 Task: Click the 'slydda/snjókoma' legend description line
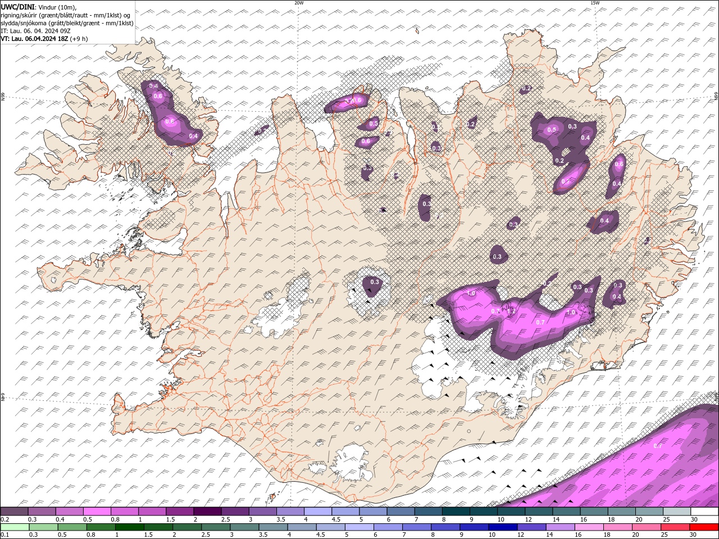pos(67,23)
